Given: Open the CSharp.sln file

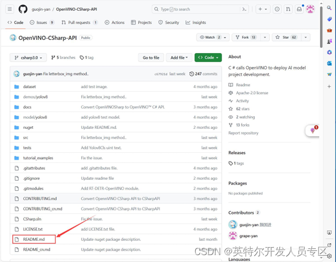Looking at the screenshot, I should [x=32, y=219].
